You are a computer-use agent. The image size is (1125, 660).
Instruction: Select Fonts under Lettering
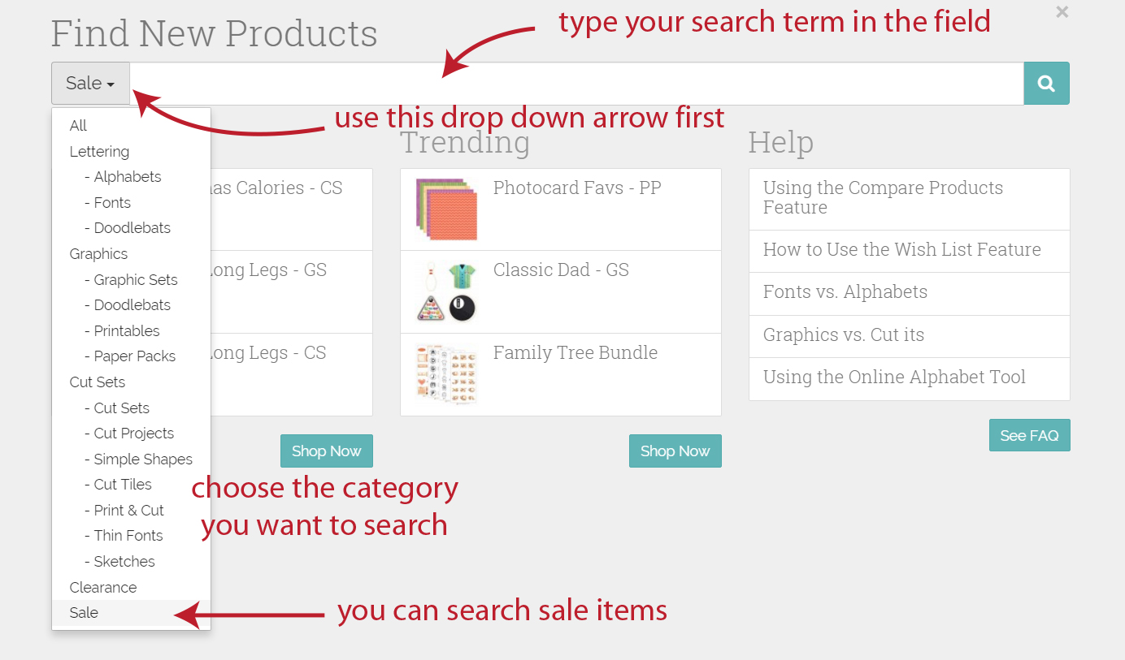(112, 203)
